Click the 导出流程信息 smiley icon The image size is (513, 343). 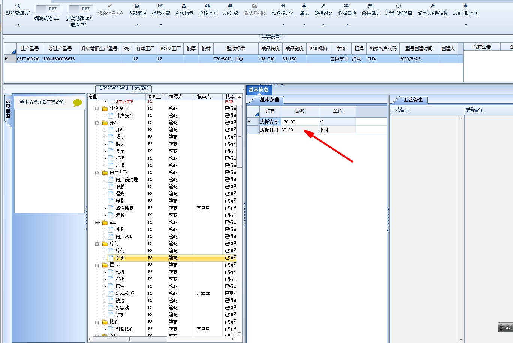click(x=398, y=6)
